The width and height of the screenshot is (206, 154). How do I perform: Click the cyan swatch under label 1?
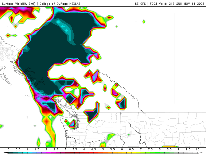[30, 153]
